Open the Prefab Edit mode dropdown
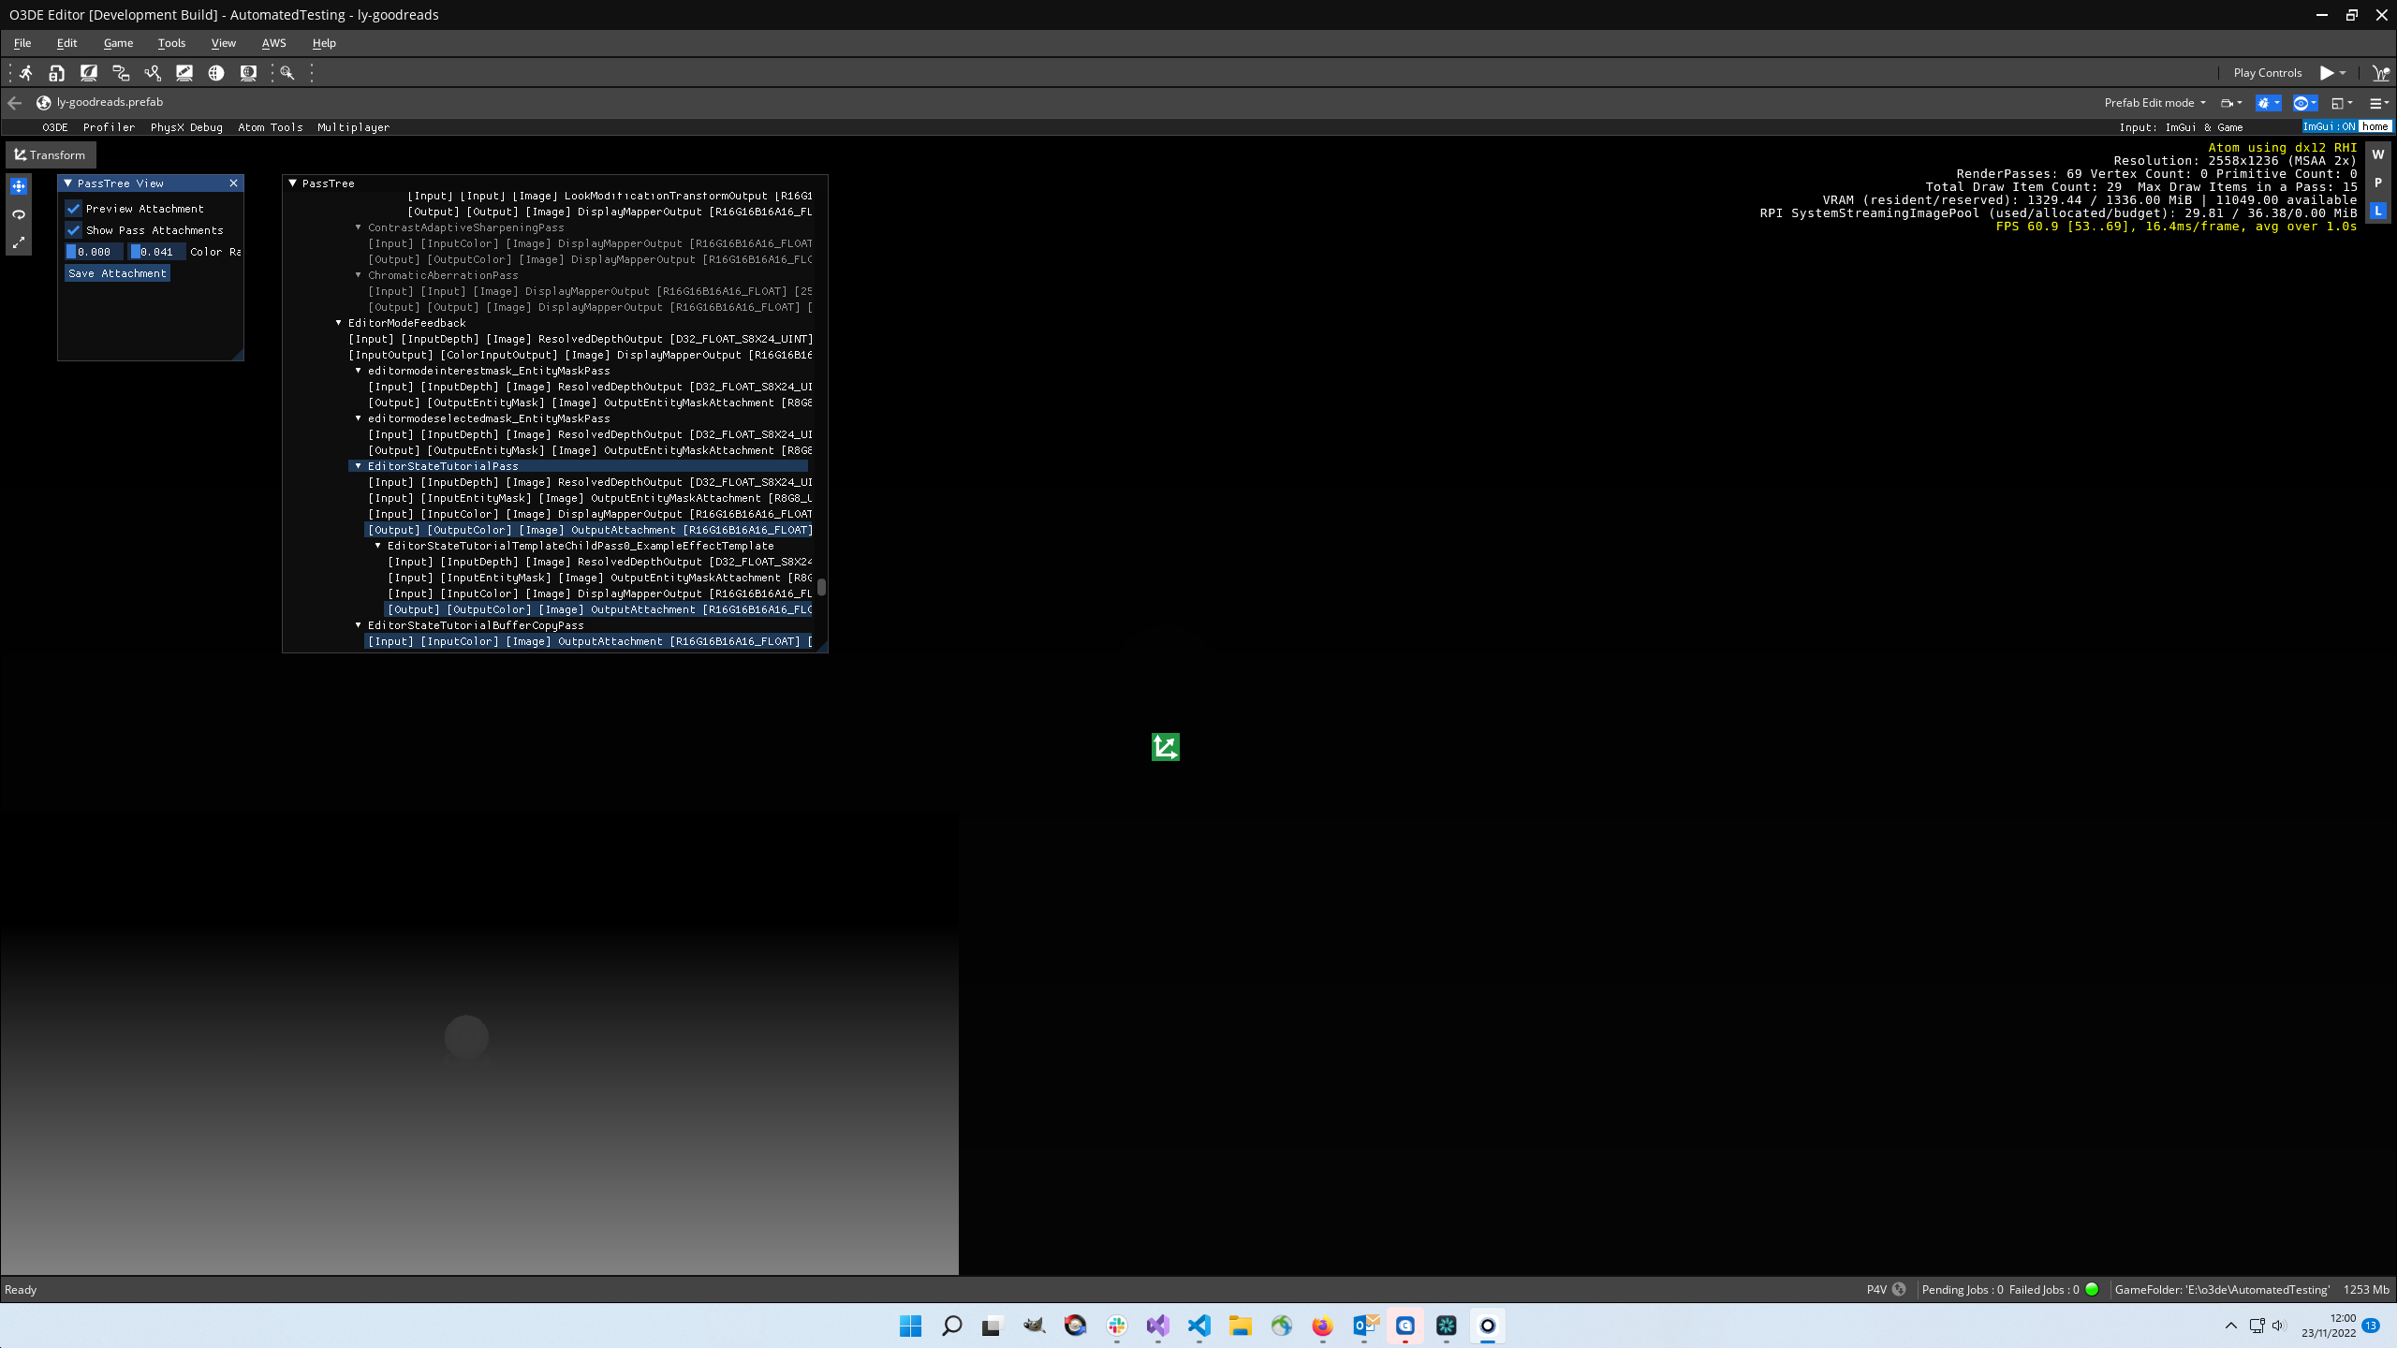The width and height of the screenshot is (2397, 1348). tap(2153, 103)
